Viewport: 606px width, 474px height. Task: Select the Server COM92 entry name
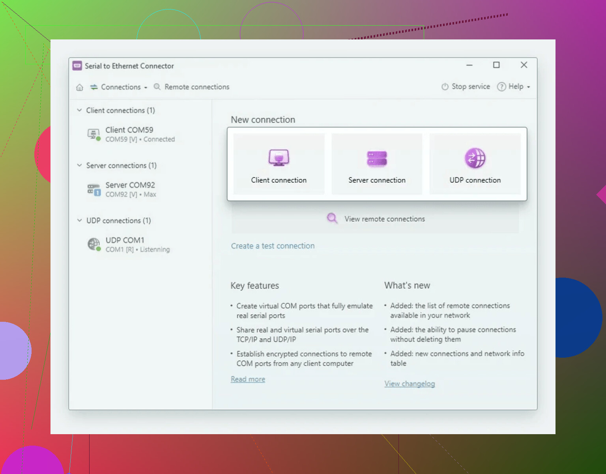130,185
